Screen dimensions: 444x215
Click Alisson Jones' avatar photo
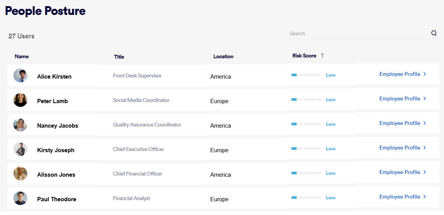[x=20, y=174]
